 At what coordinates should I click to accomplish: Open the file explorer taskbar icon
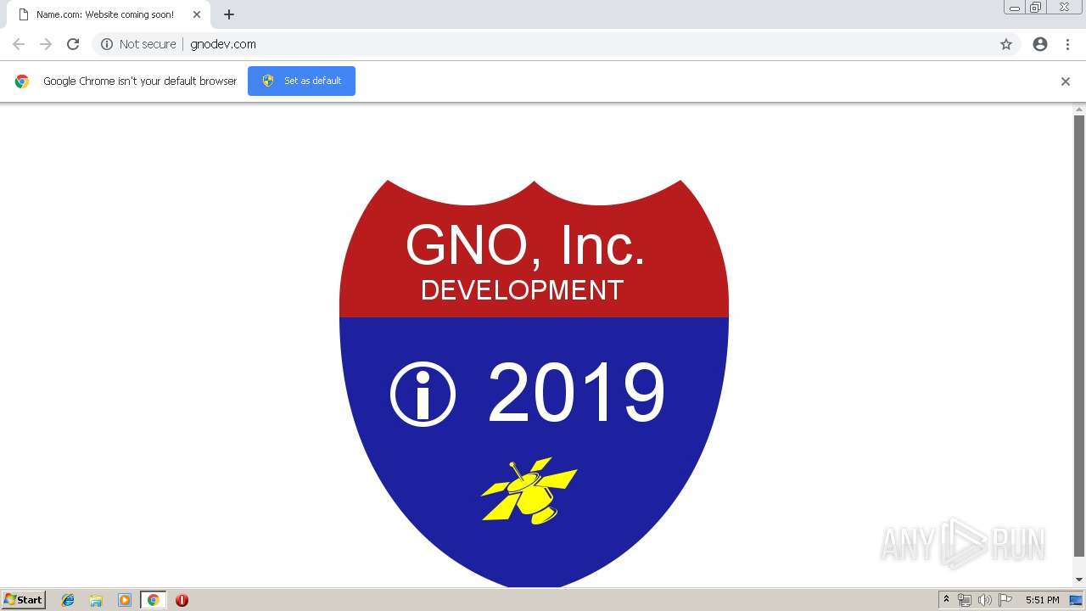click(x=96, y=600)
